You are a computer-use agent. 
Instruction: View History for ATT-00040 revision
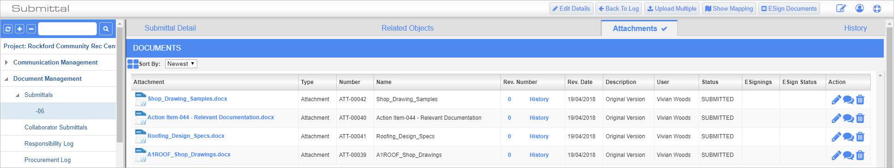click(539, 118)
